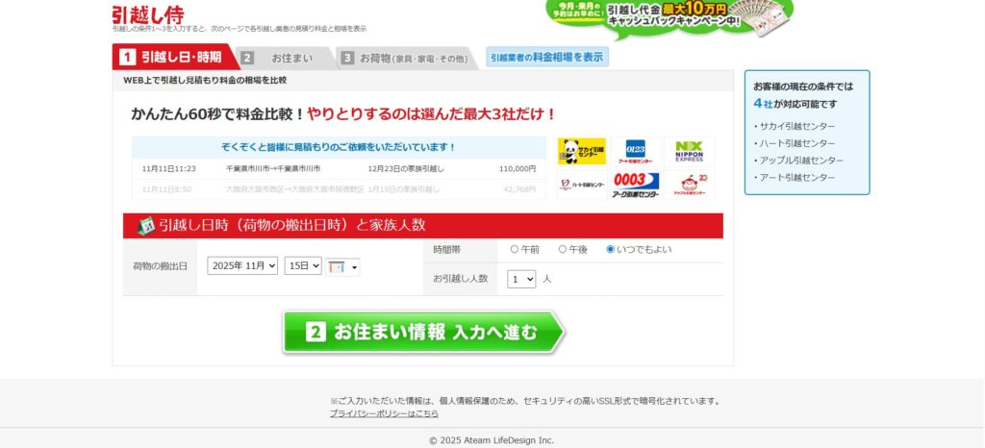Select the 午前 time slot radio button

pyautogui.click(x=515, y=249)
